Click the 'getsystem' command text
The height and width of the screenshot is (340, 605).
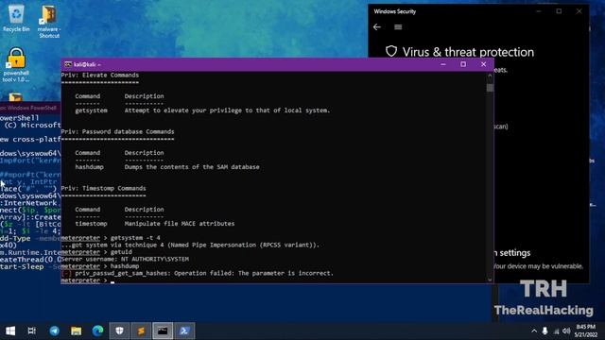point(91,110)
